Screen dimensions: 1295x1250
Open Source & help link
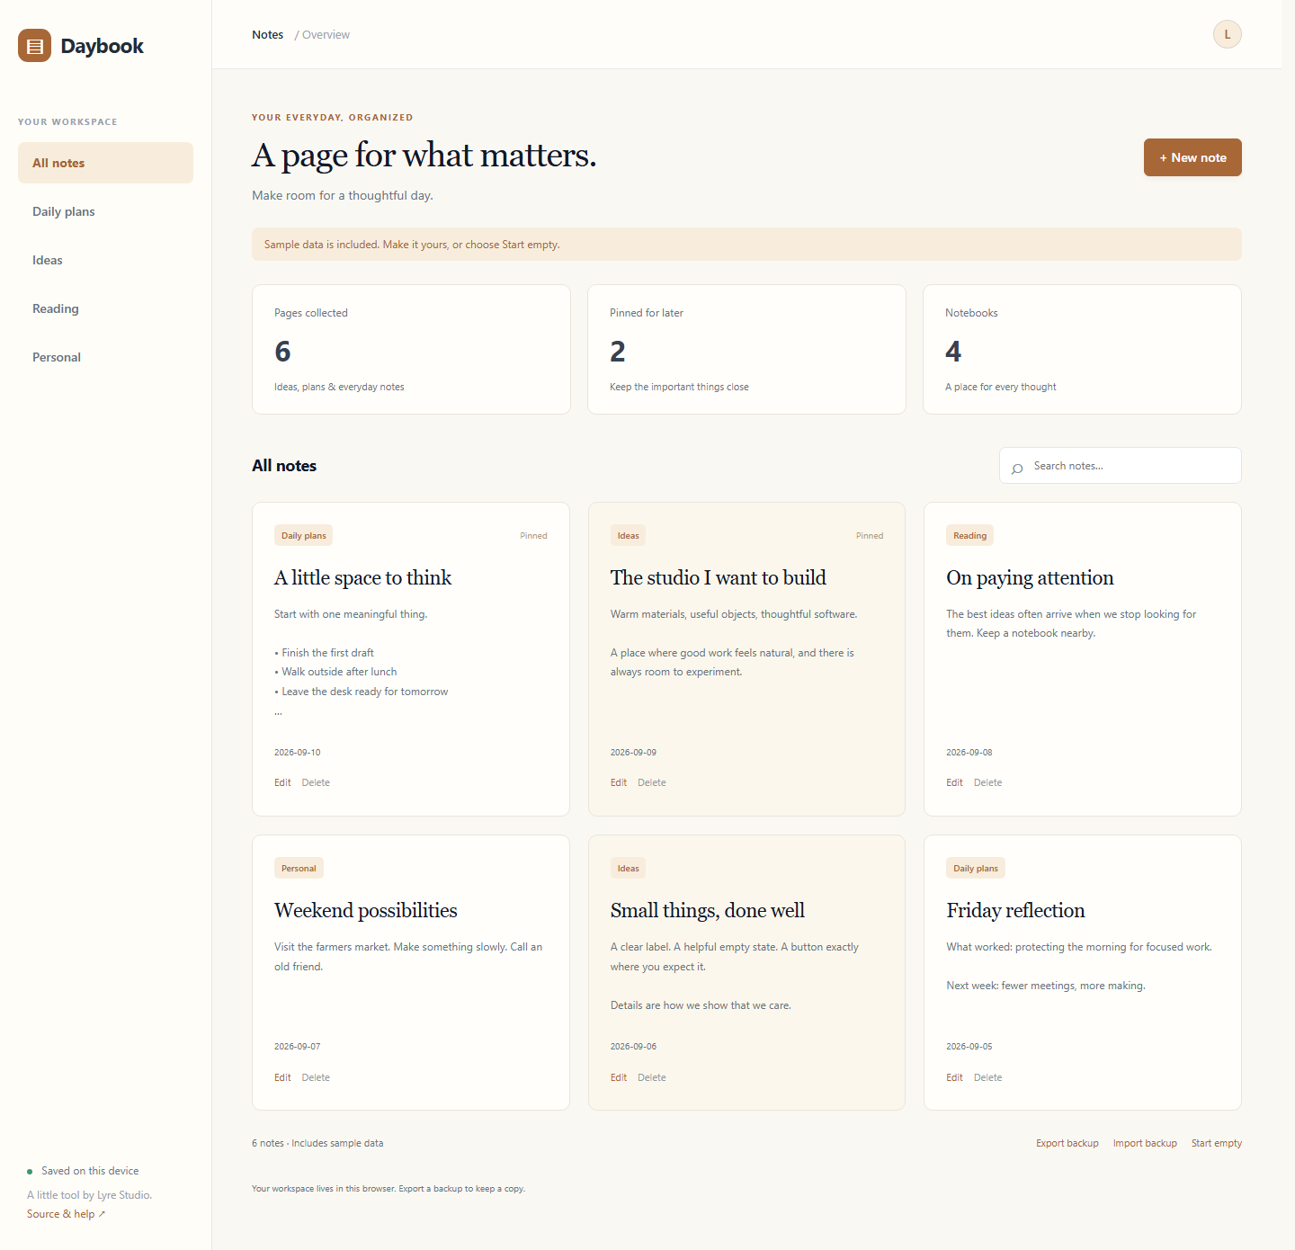coord(66,1214)
